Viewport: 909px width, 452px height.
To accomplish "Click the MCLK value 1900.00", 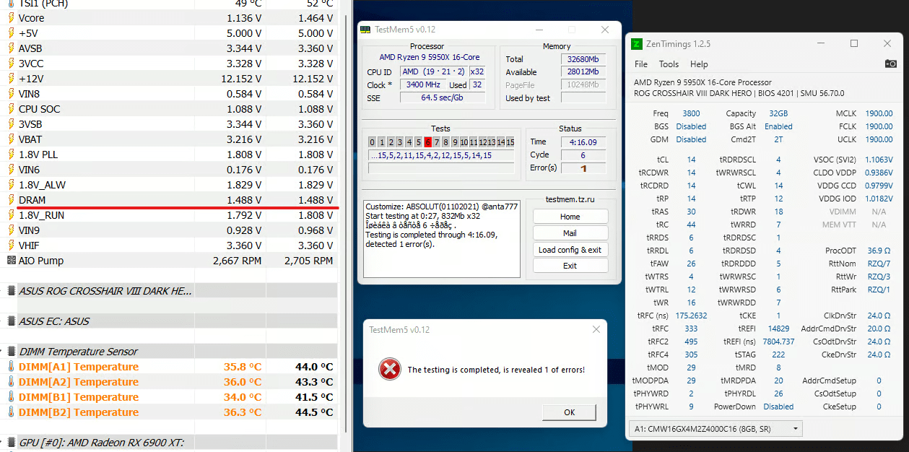I will (x=879, y=113).
